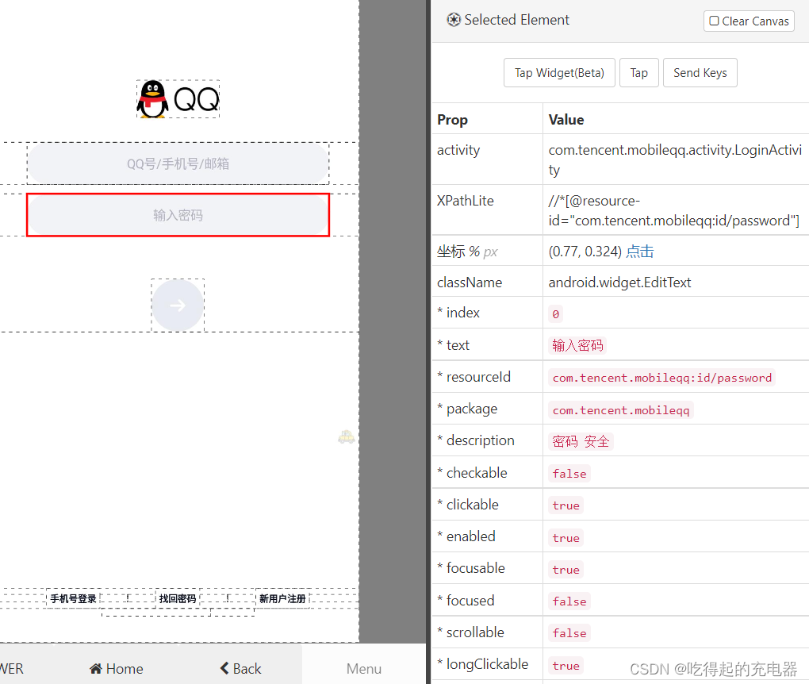Click the longClickable value true
This screenshot has height=684, width=809.
(x=566, y=666)
